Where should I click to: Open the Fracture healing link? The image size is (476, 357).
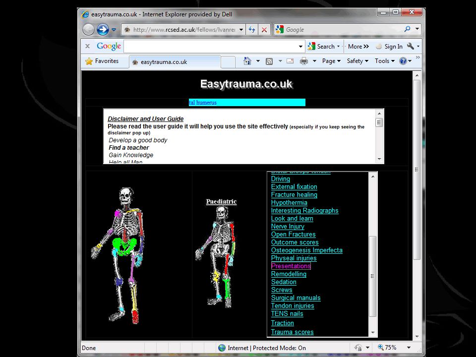pyautogui.click(x=294, y=194)
